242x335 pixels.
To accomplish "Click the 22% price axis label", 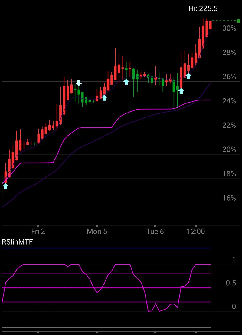I will coord(229,125).
